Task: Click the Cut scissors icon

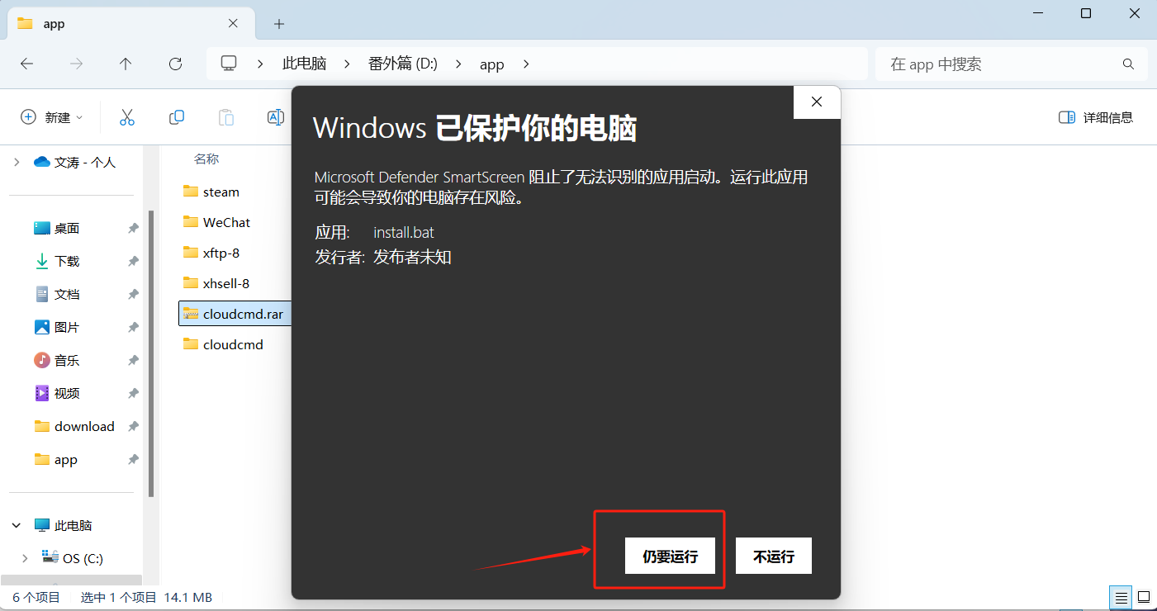Action: point(126,117)
